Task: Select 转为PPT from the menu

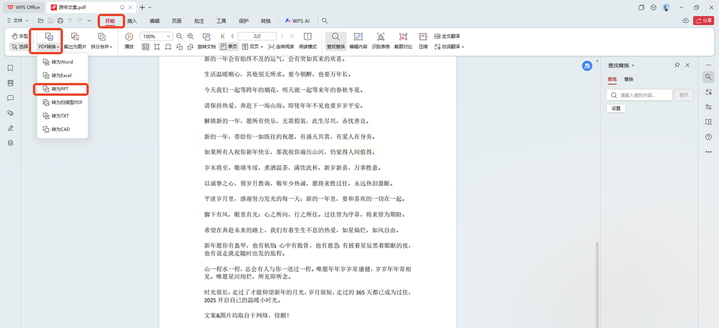Action: [x=60, y=89]
